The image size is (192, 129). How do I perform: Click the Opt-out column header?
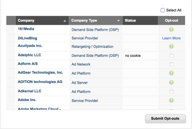coord(171,21)
